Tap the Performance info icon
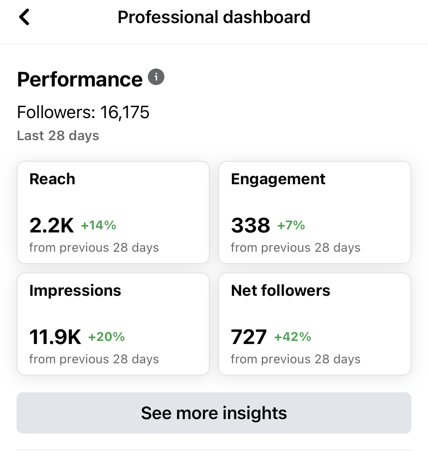Viewport: 428px width, 458px height. (156, 77)
